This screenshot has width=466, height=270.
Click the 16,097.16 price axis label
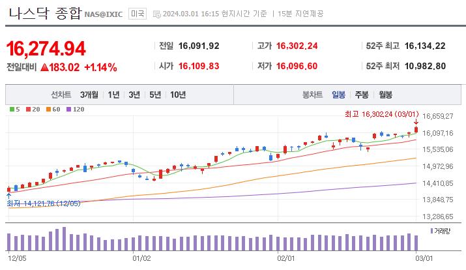438,133
